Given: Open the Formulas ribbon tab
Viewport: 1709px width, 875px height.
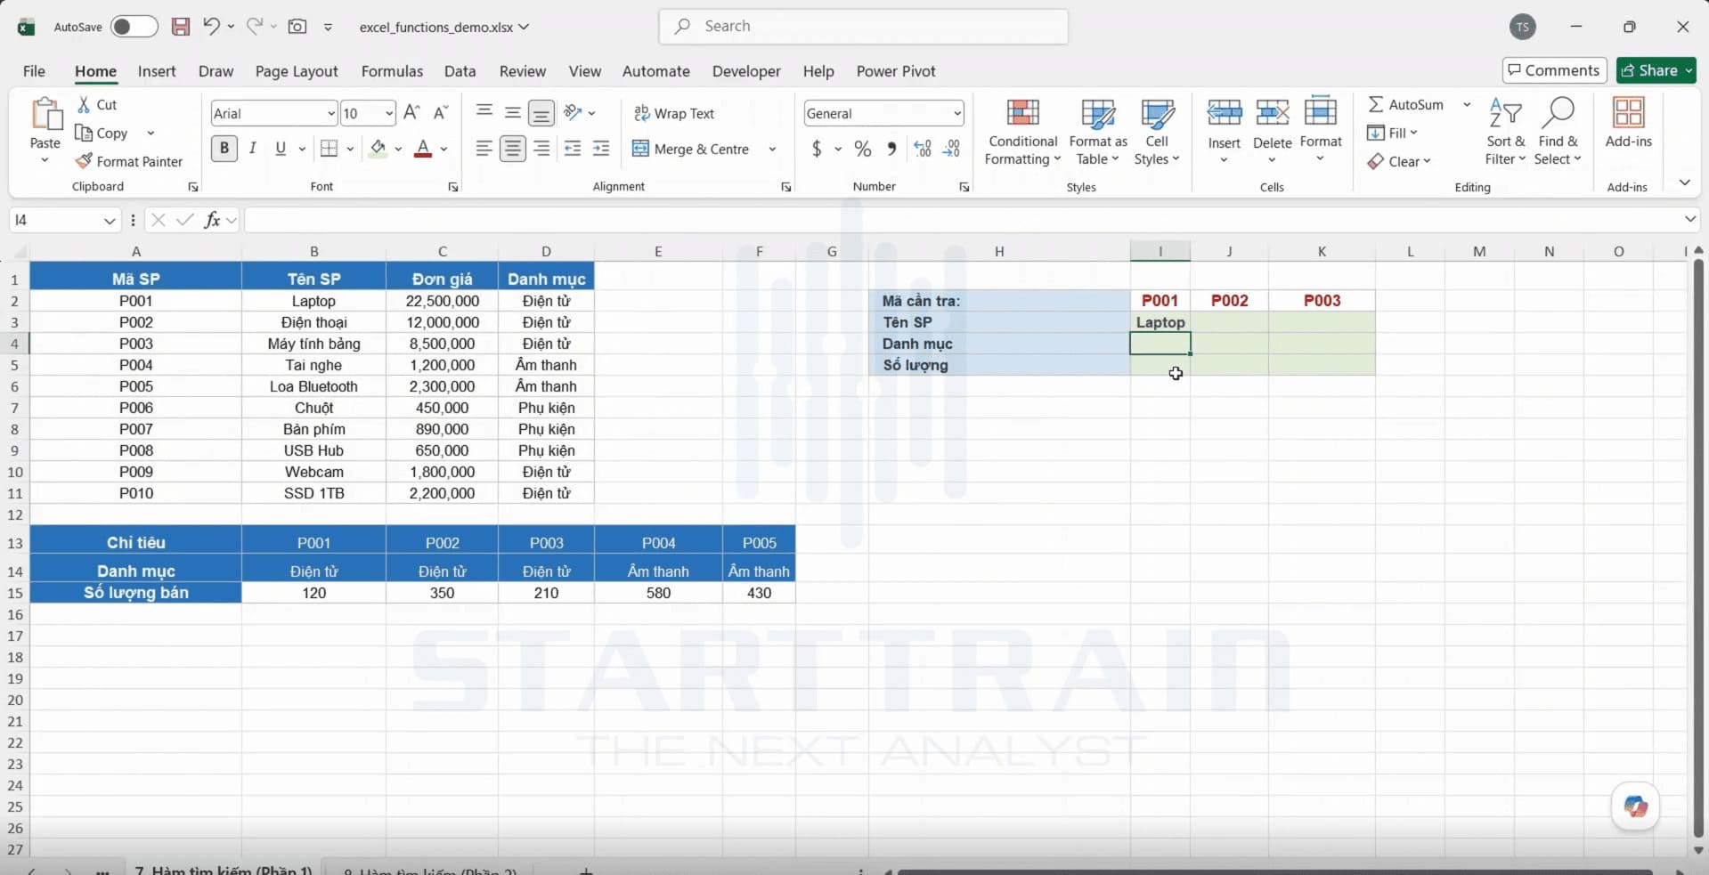Looking at the screenshot, I should 392,71.
